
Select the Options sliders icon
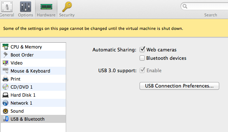(26, 7)
